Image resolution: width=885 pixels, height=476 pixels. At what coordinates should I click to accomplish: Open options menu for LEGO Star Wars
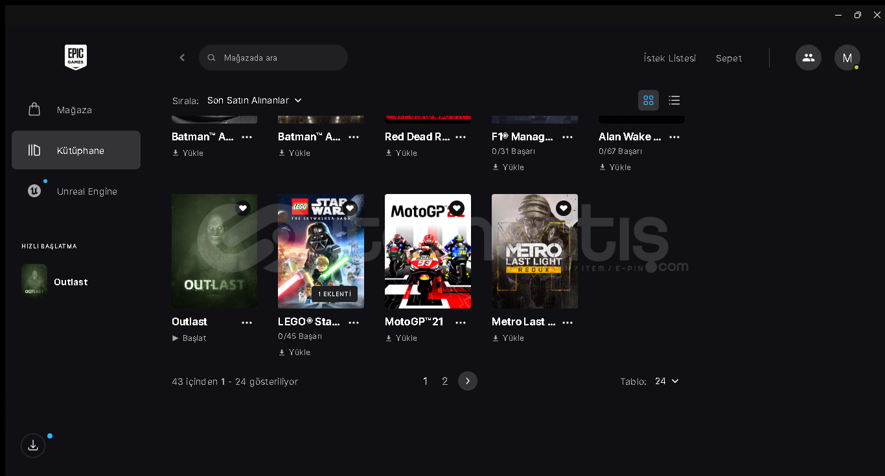354,322
